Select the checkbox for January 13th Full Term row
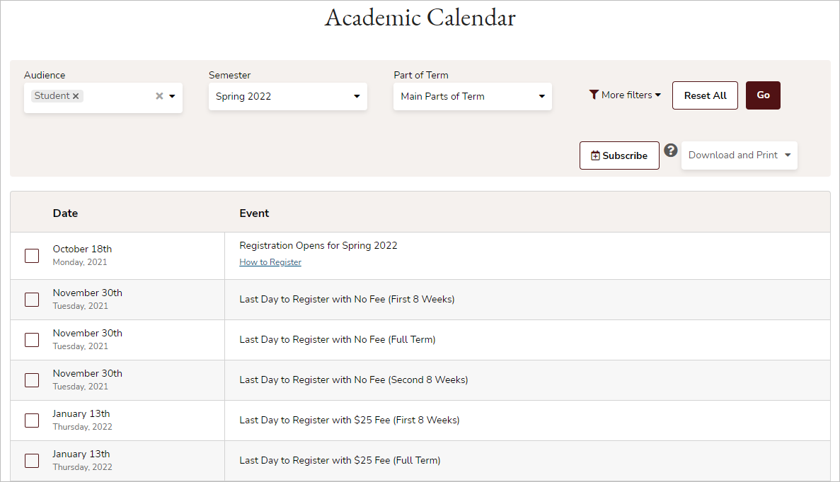 32,460
